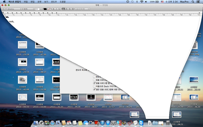Screen dimensions: 203x127
Task: Open the Mail stamp icon in Dock
Action: tap(58, 123)
